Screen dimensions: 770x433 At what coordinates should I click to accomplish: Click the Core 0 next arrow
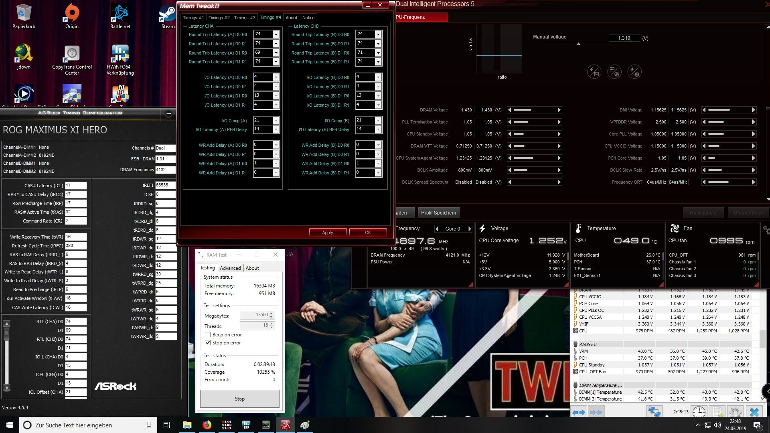click(470, 229)
